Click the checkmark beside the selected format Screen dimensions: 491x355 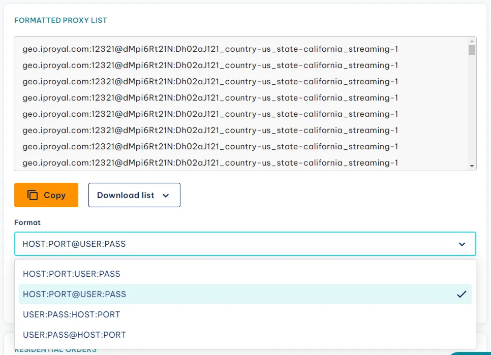pos(462,294)
